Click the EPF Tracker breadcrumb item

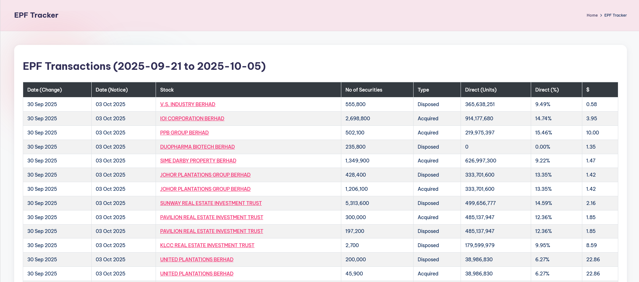click(615, 15)
